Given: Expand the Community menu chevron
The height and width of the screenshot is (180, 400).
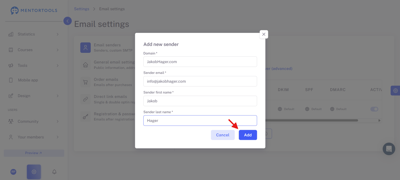Looking at the screenshot, I should [x=57, y=121].
